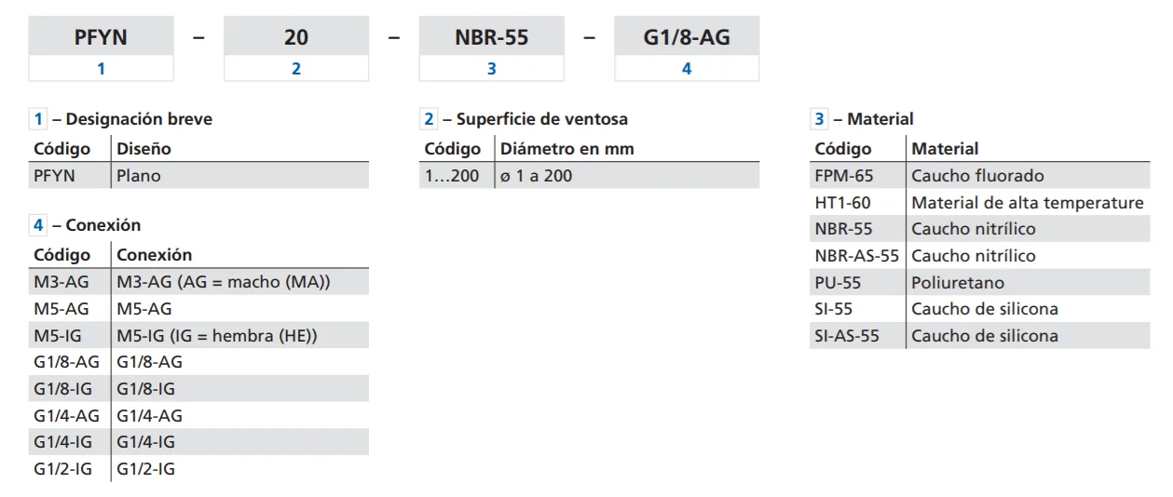
Task: Select the NBR-AS-55 material row
Action: 979,255
